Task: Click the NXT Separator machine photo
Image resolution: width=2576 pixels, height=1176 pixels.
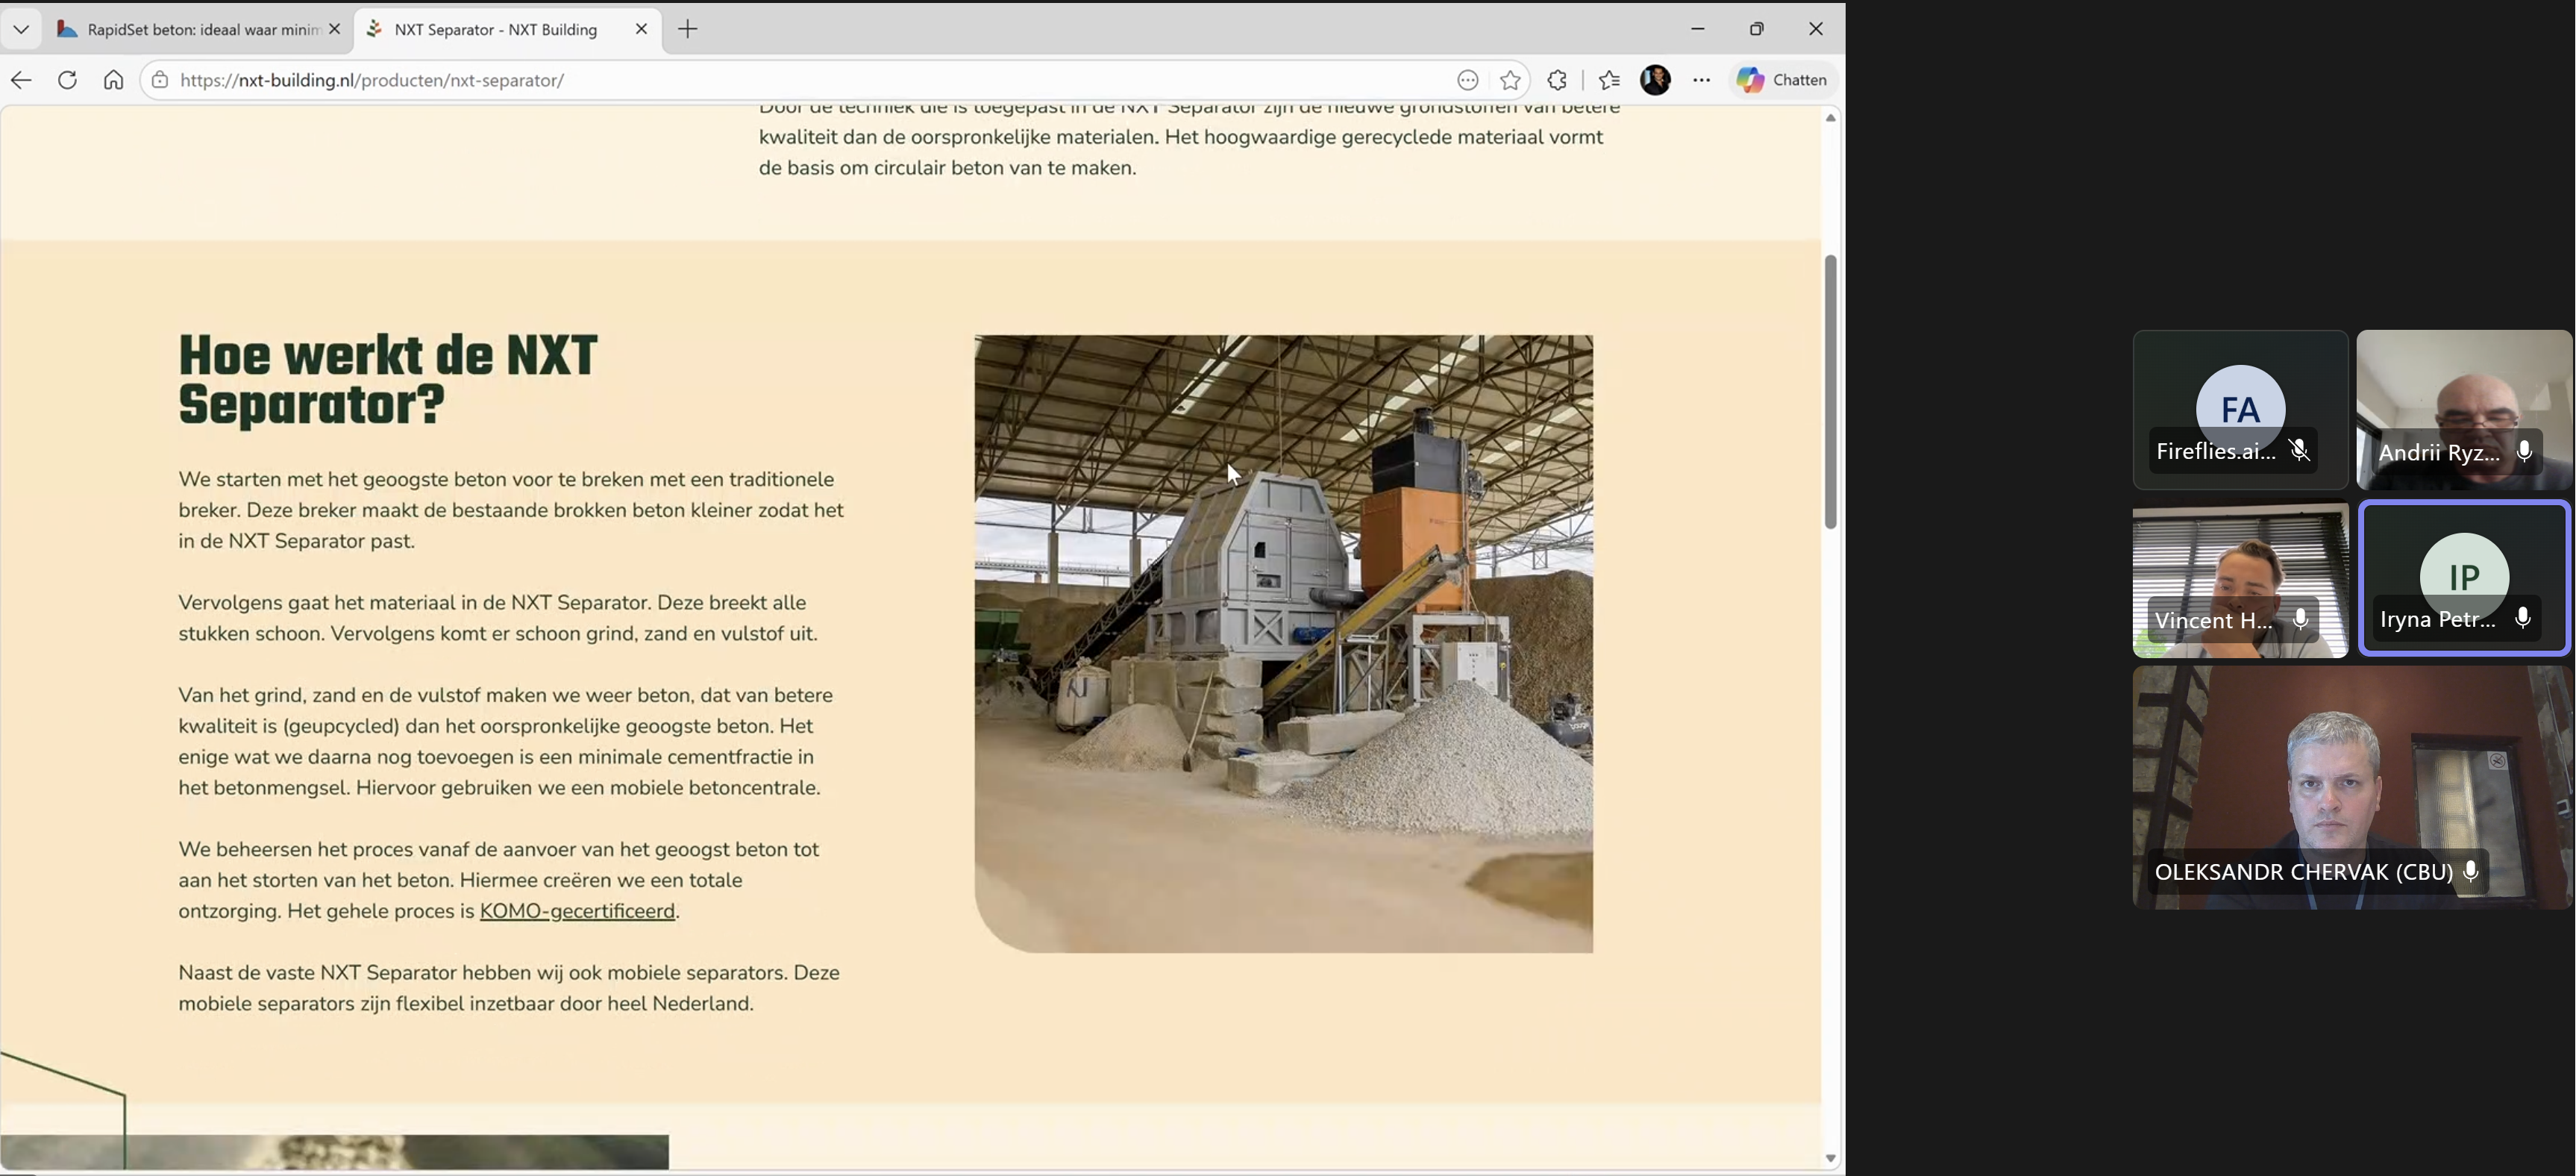Action: (1284, 644)
